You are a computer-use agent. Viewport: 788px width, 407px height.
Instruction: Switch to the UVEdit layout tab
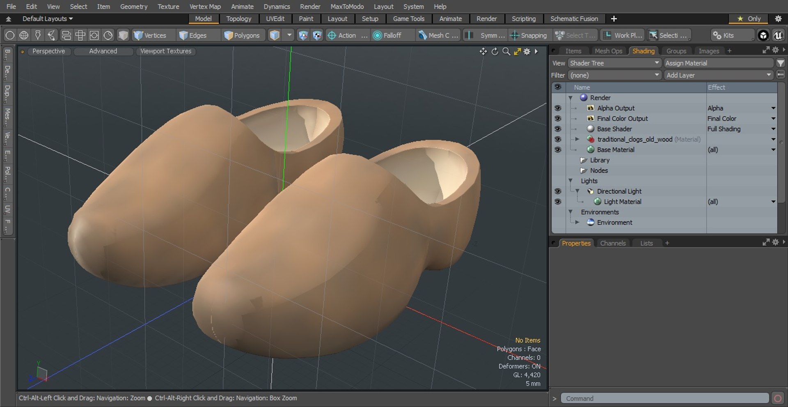click(x=275, y=19)
